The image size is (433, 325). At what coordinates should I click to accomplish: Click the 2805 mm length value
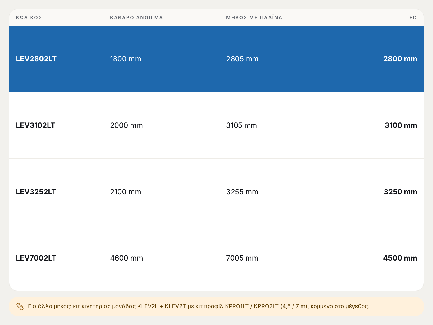(x=242, y=59)
